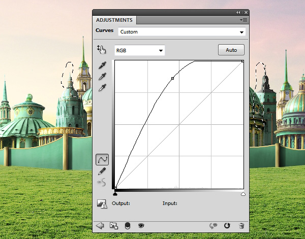This screenshot has width=305, height=239.
Task: Close the Adjustments panel
Action: [x=246, y=12]
